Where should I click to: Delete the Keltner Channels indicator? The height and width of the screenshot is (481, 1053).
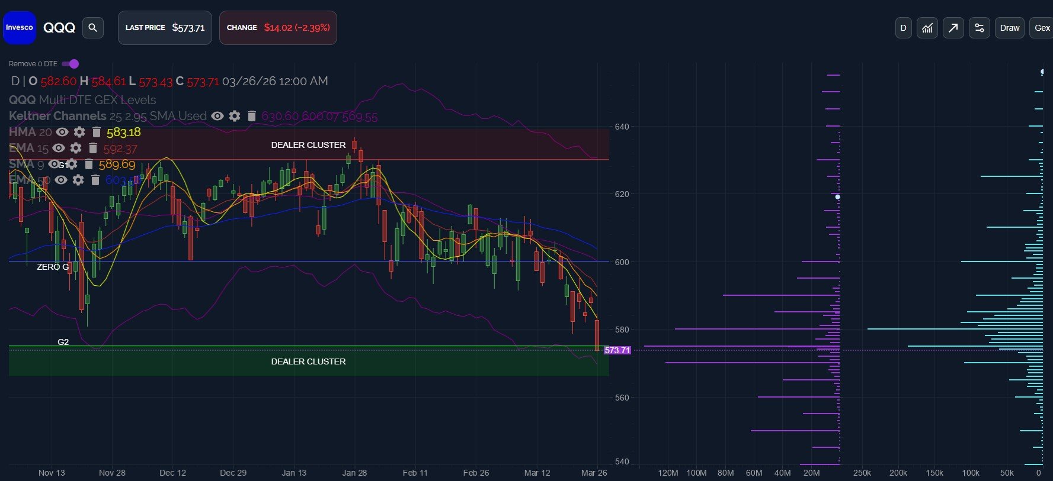coord(251,116)
